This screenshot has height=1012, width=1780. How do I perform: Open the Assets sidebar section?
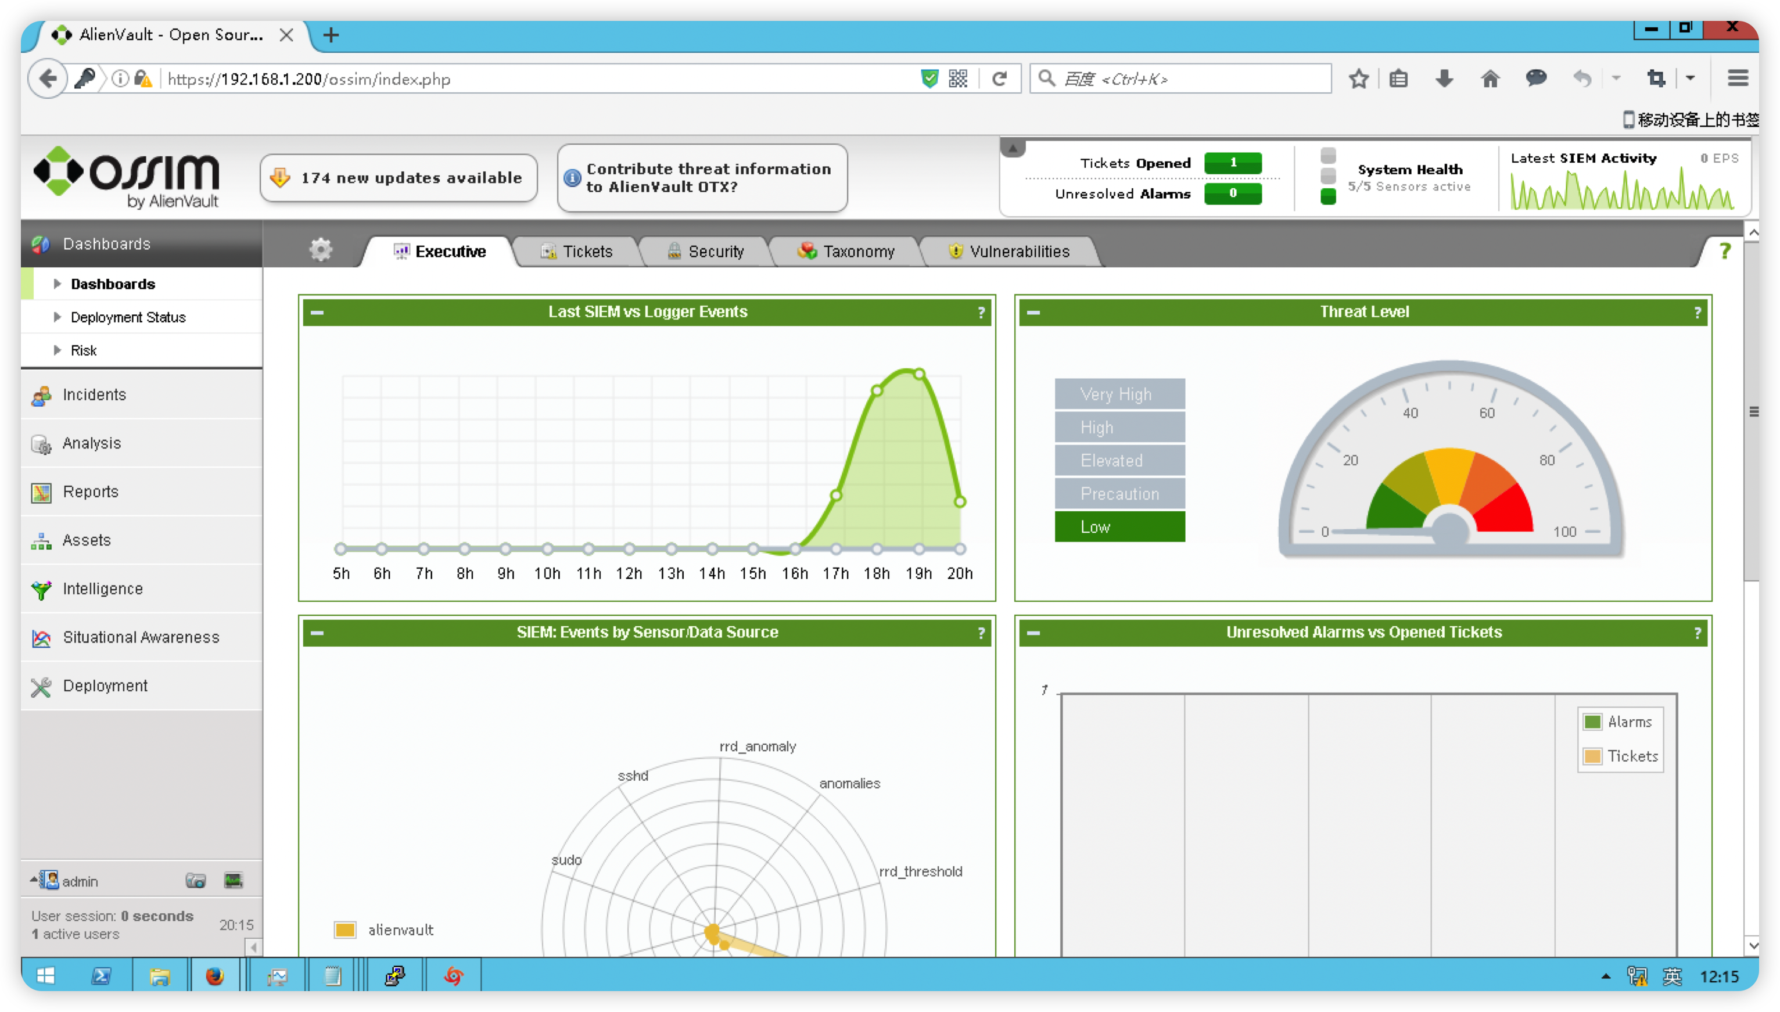(141, 541)
